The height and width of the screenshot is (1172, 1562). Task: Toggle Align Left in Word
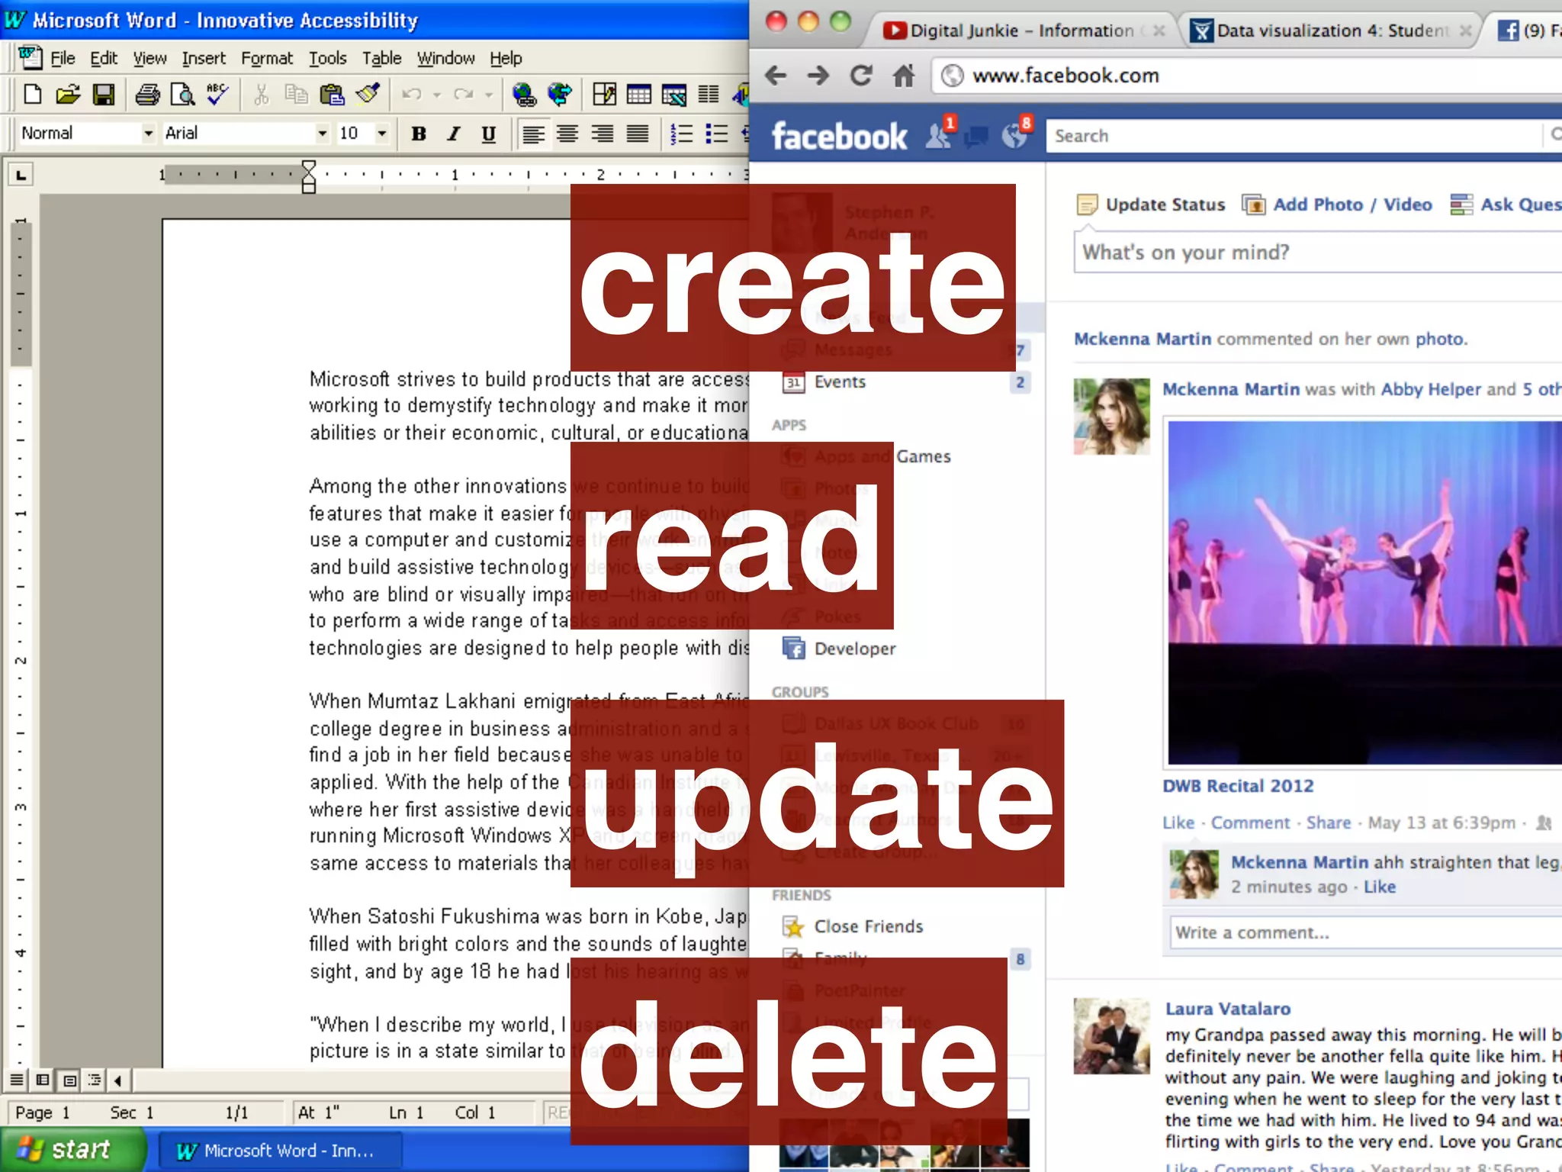pyautogui.click(x=533, y=134)
